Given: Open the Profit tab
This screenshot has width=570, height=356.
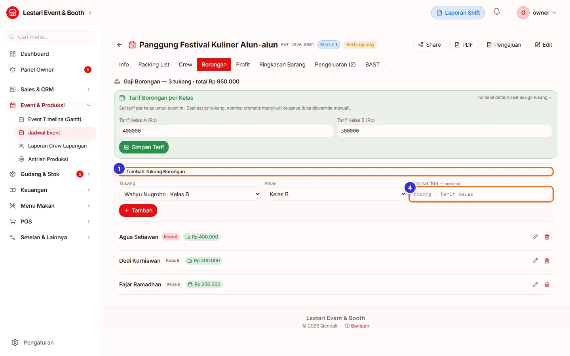Looking at the screenshot, I should click(x=243, y=64).
